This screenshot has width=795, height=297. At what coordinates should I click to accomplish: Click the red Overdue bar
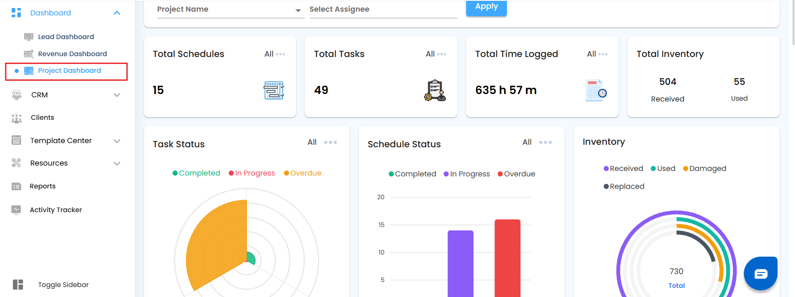point(507,258)
